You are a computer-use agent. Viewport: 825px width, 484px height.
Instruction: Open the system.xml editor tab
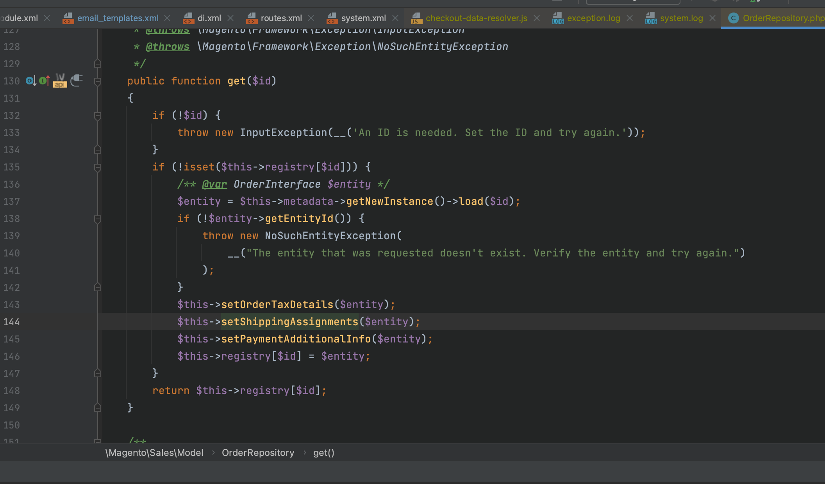(363, 18)
